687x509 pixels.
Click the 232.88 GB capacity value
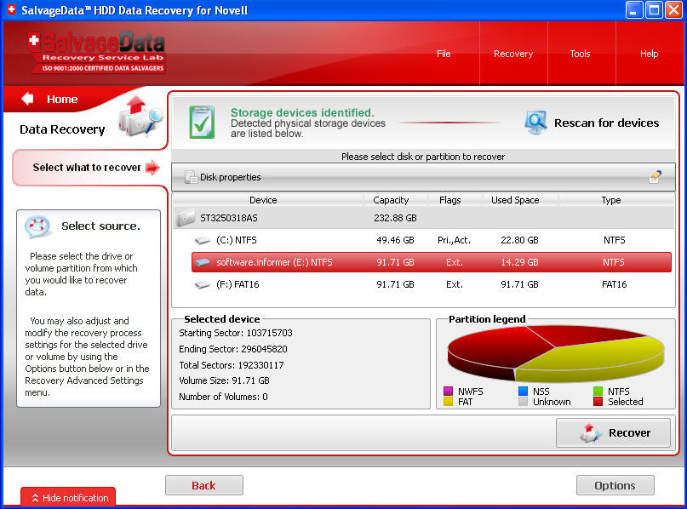(x=395, y=218)
